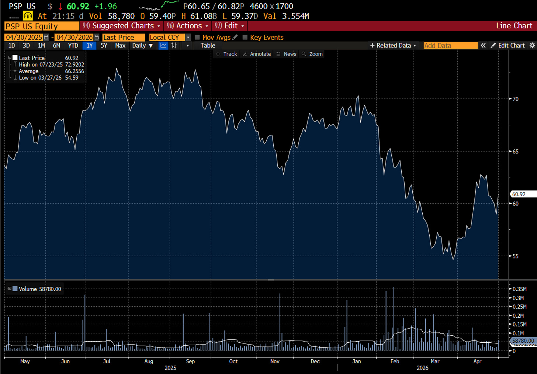Open chart settings gear icon
The height and width of the screenshot is (374, 537).
pos(532,46)
